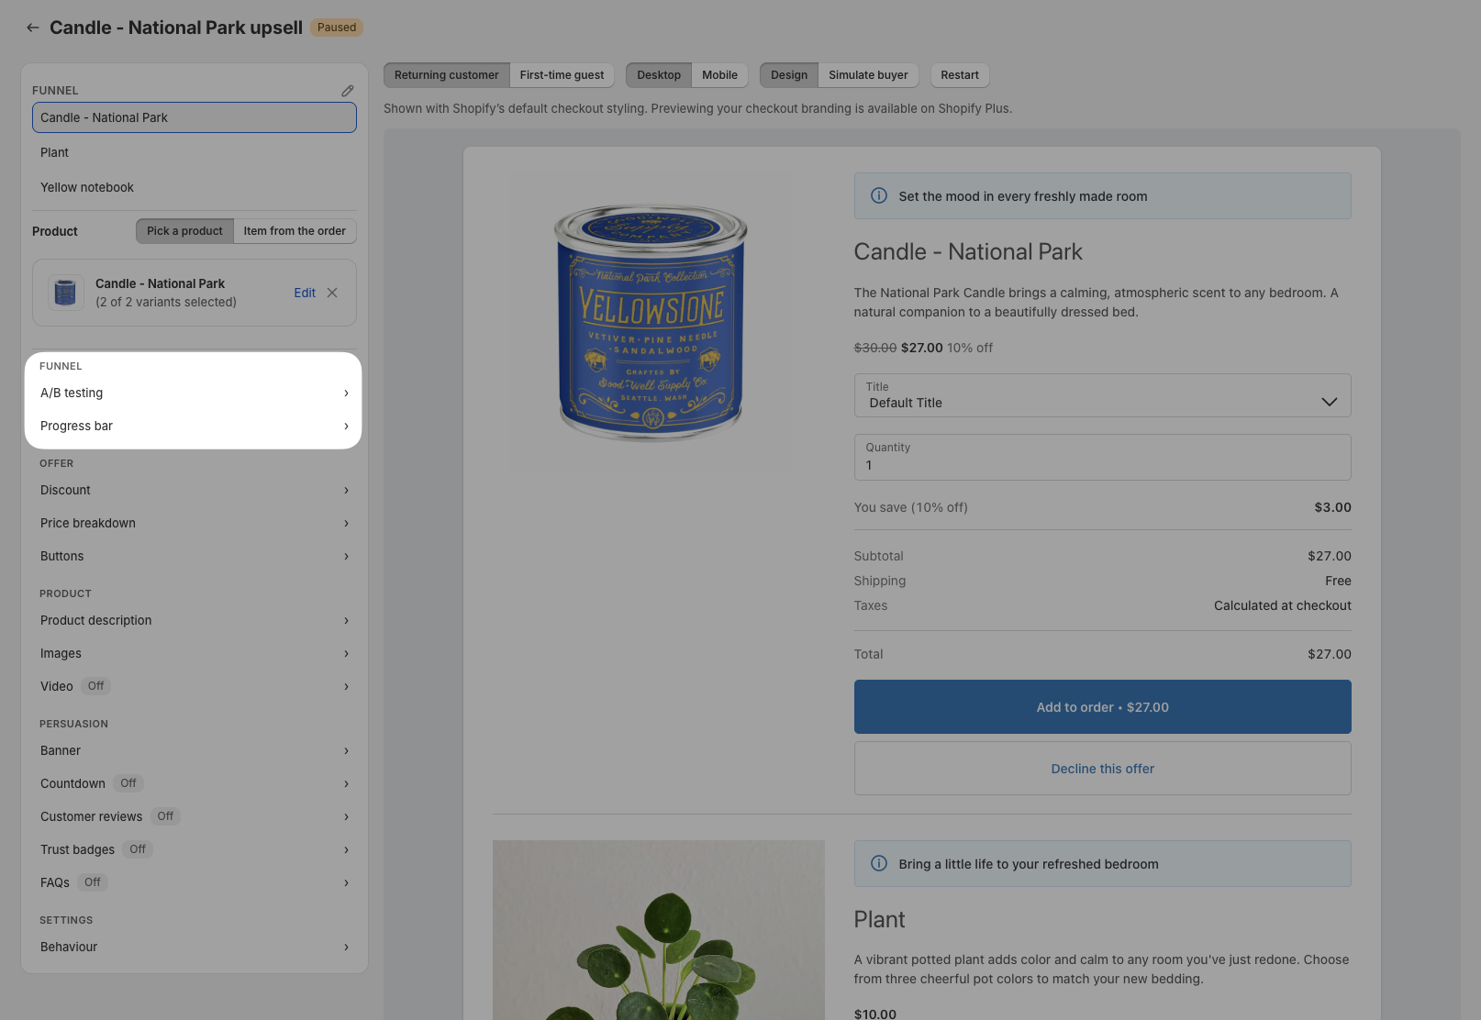The height and width of the screenshot is (1020, 1481).
Task: Open the FAQs settings row
Action: point(195,882)
